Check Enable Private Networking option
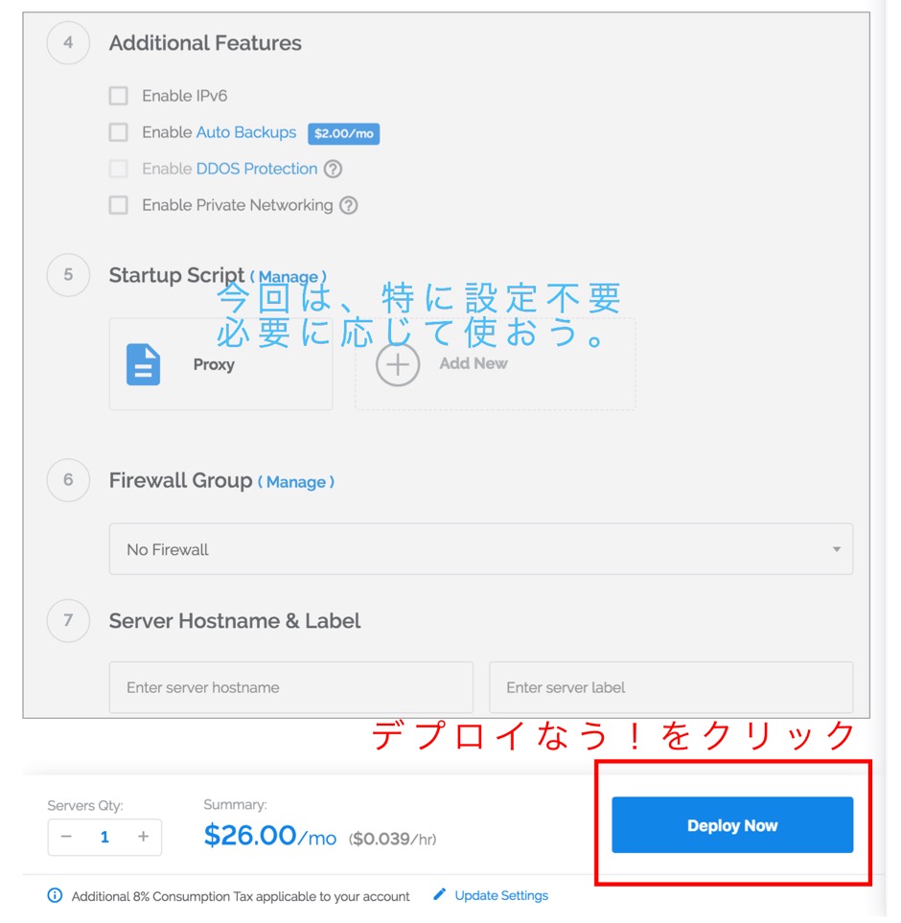This screenshot has width=901, height=923. (x=118, y=205)
